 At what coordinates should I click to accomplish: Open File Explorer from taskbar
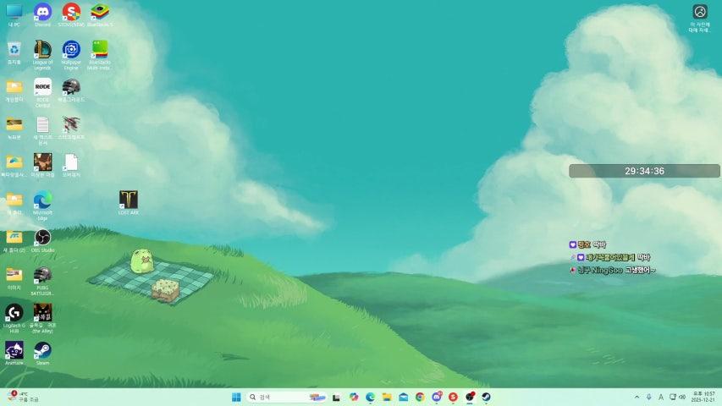point(387,397)
